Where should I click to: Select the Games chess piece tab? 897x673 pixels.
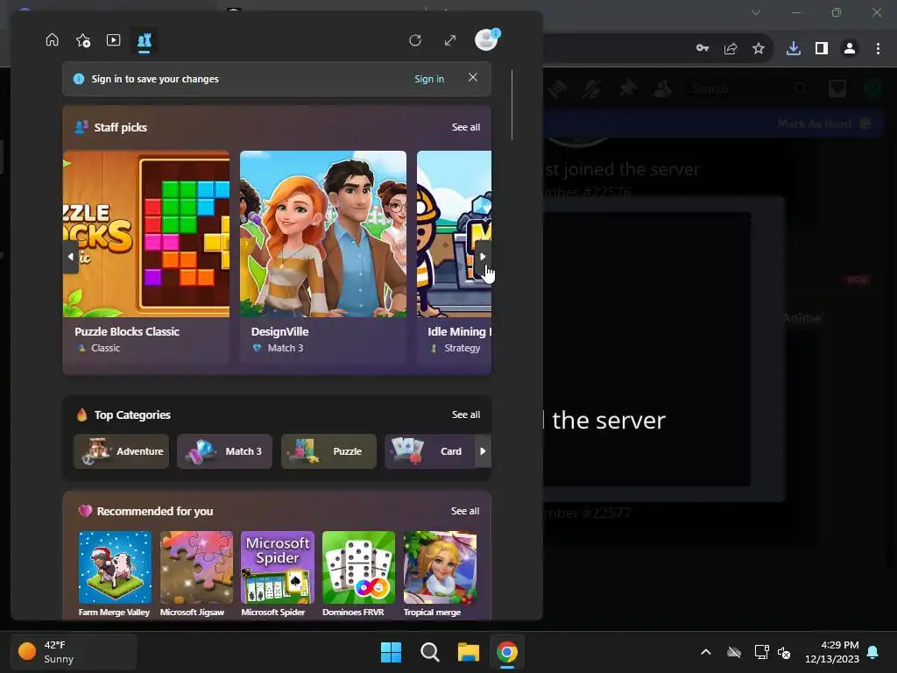pos(145,40)
